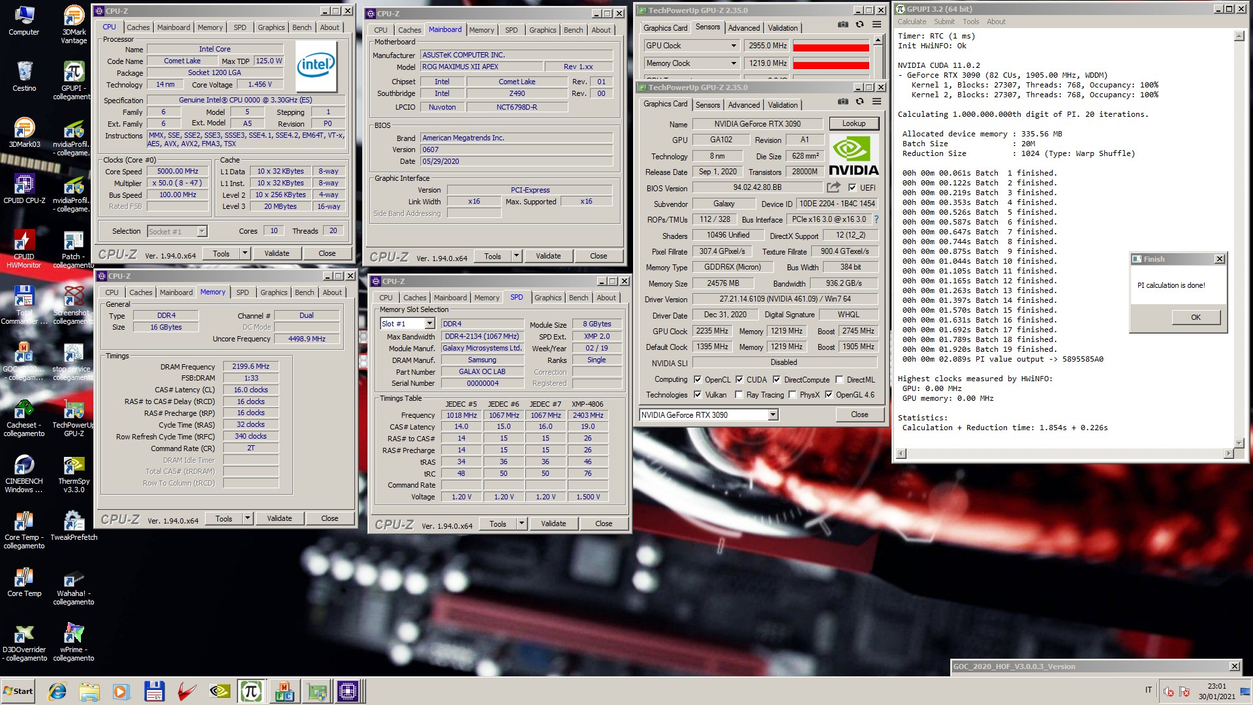
Task: Toggle the DirectCompute checkbox
Action: click(777, 379)
